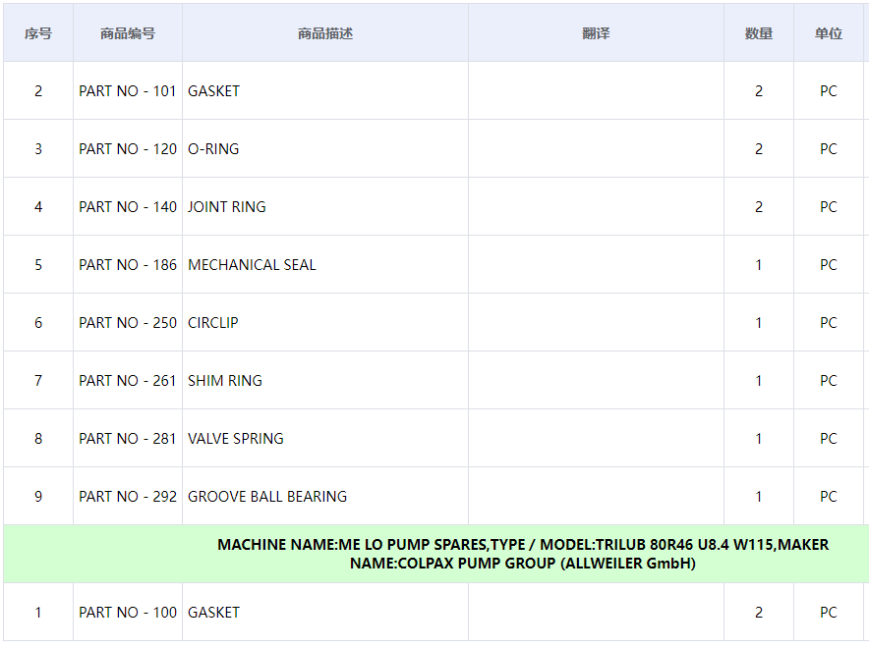Viewport: 869px width, 648px height.
Task: Click the PART NO - 186 cell
Action: 128,265
